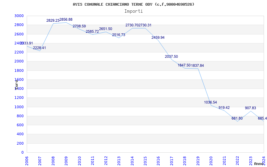267x167 pixels.
Task: Click the 919.42 data label
Action: [x=224, y=108]
